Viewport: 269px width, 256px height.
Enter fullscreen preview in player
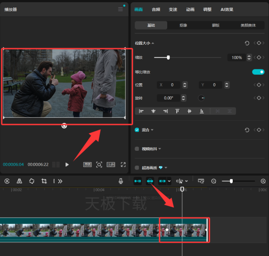(123, 165)
